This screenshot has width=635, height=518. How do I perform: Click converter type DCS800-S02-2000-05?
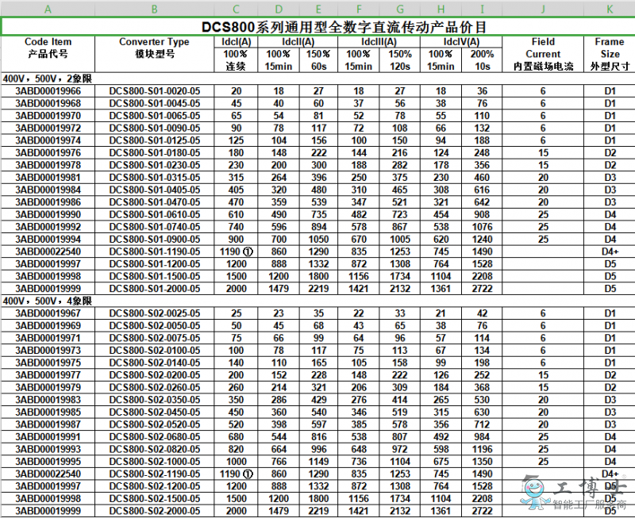coord(154,511)
